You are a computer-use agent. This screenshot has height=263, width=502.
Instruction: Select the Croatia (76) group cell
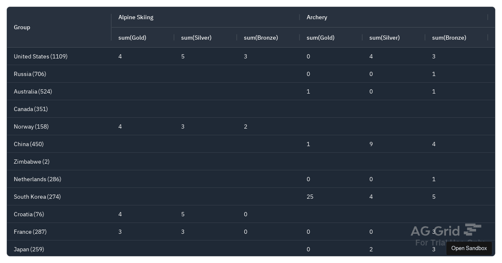click(59, 214)
